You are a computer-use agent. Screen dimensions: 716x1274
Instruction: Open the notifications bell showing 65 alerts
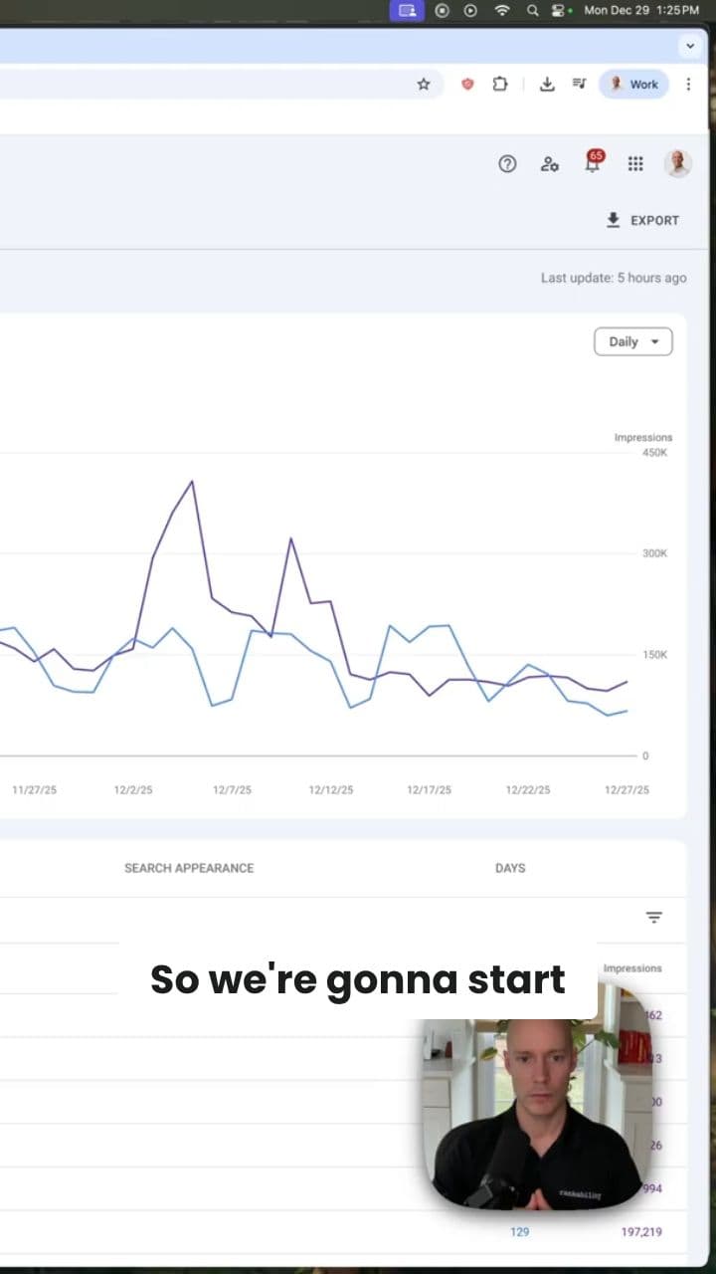(x=592, y=164)
